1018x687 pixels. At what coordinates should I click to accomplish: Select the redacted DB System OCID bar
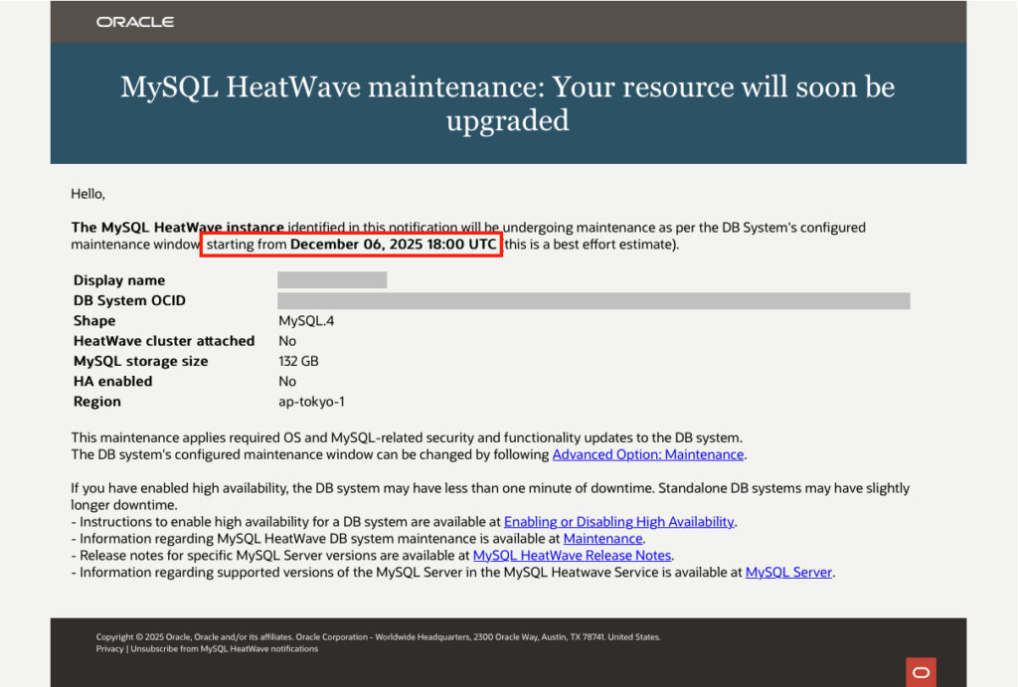pyautogui.click(x=594, y=300)
